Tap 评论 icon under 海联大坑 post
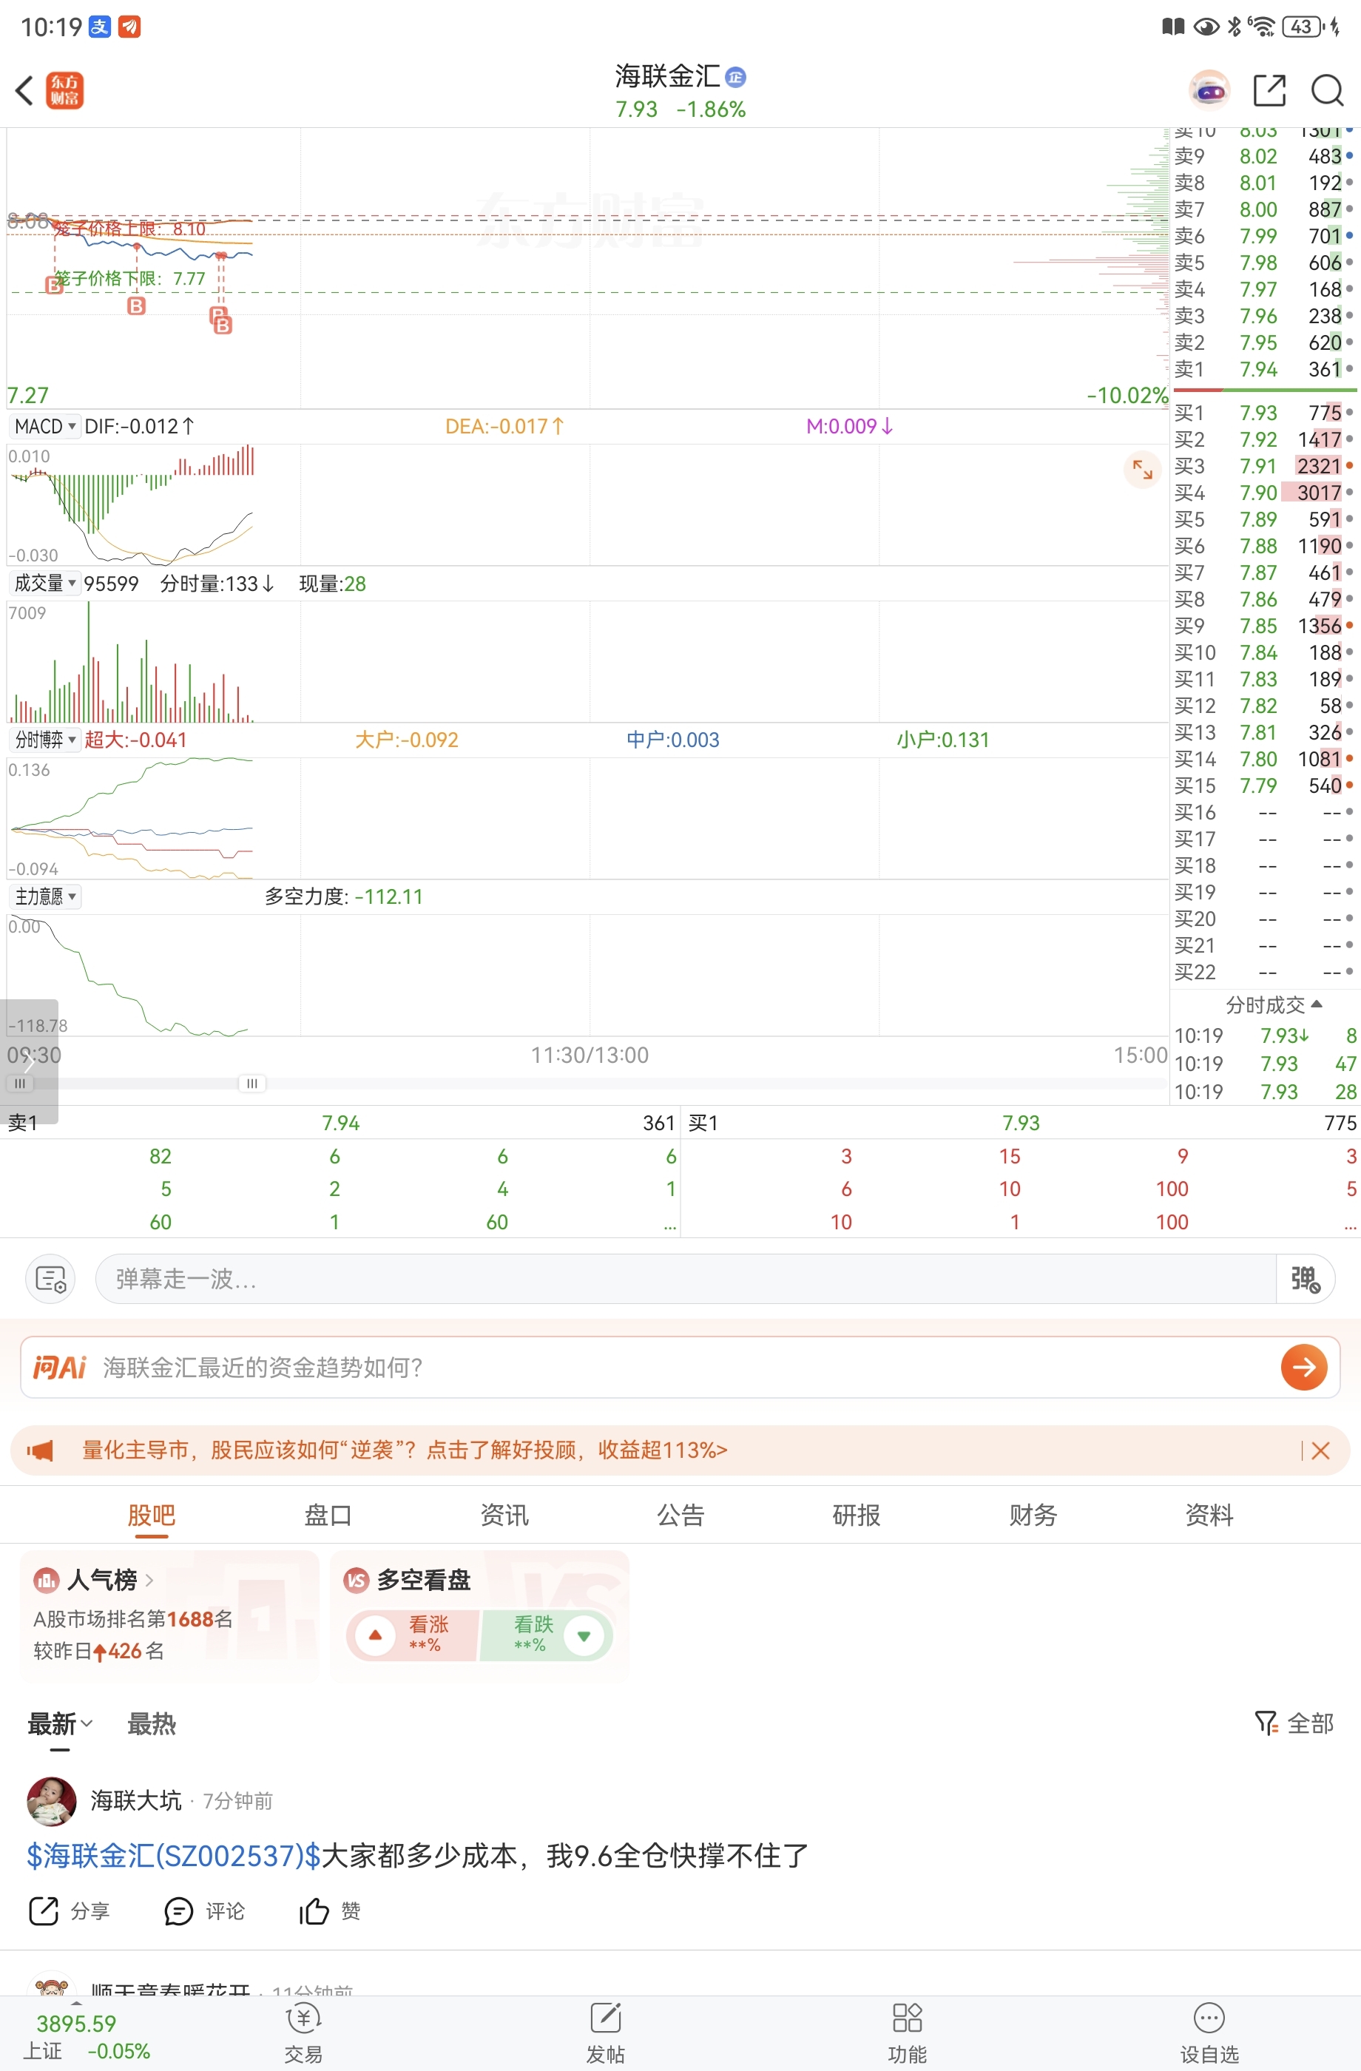This screenshot has width=1361, height=2071. (178, 1911)
